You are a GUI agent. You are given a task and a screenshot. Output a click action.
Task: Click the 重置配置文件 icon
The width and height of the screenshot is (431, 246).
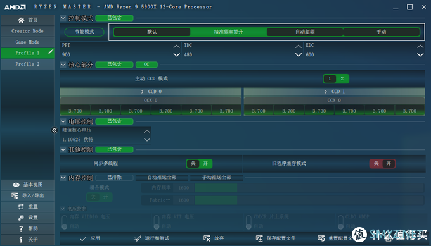[x=321, y=238]
